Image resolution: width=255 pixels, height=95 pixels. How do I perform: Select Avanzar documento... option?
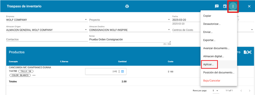(219, 48)
